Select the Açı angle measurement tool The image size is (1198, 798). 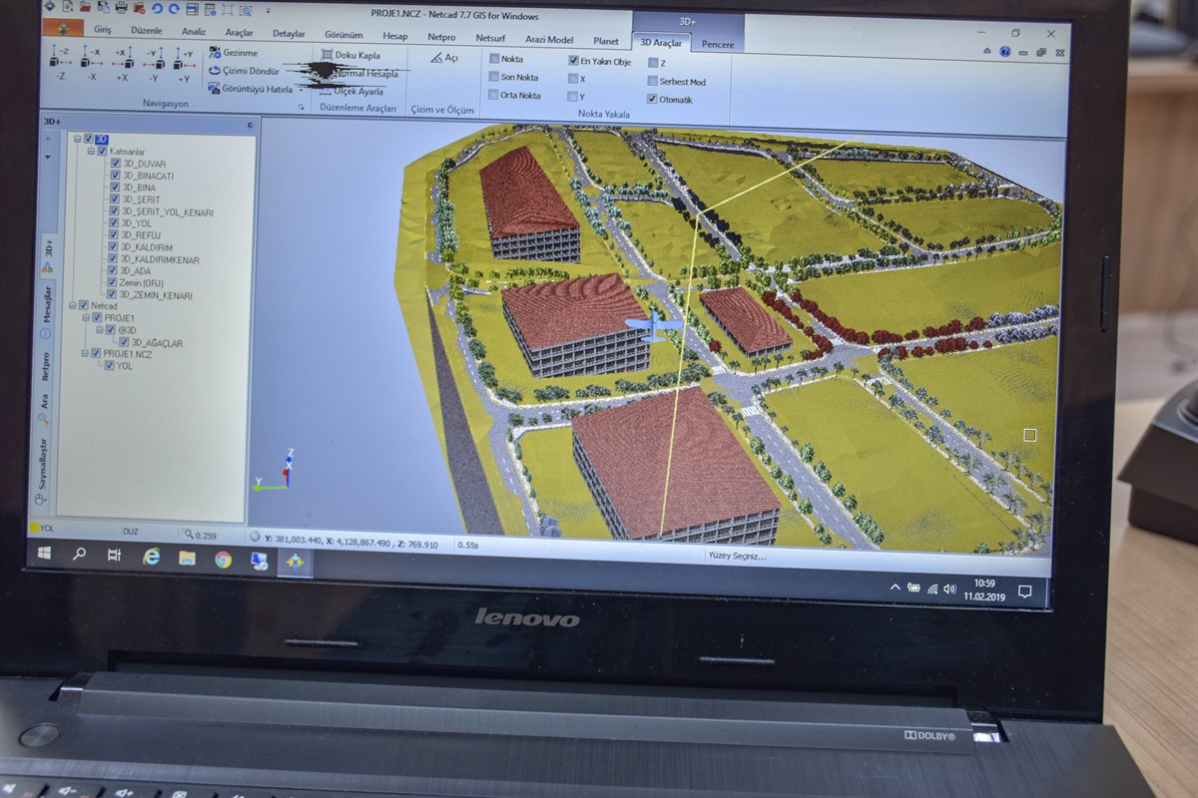445,58
